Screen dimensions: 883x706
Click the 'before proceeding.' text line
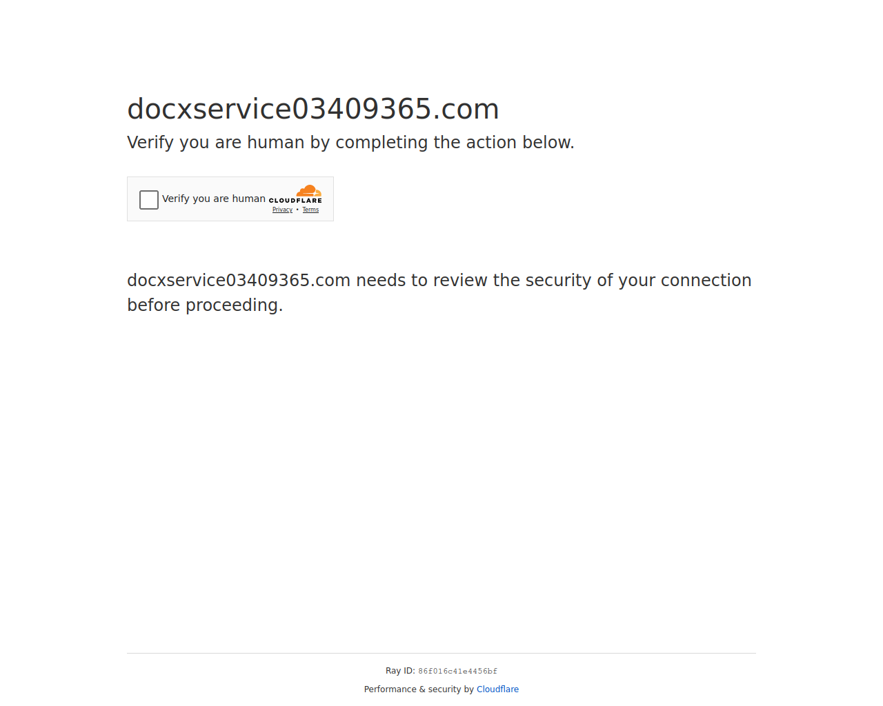(205, 305)
